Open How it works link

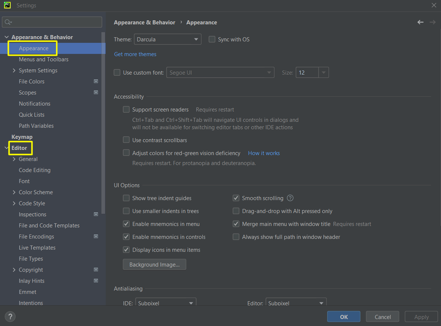click(264, 153)
